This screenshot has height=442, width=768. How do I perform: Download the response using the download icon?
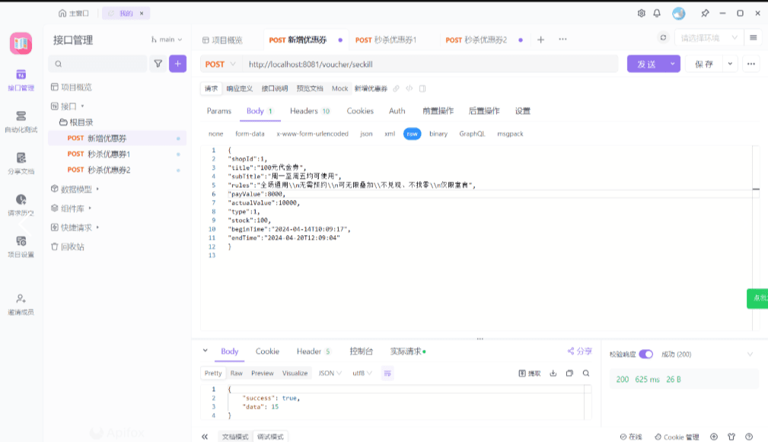pyautogui.click(x=553, y=374)
